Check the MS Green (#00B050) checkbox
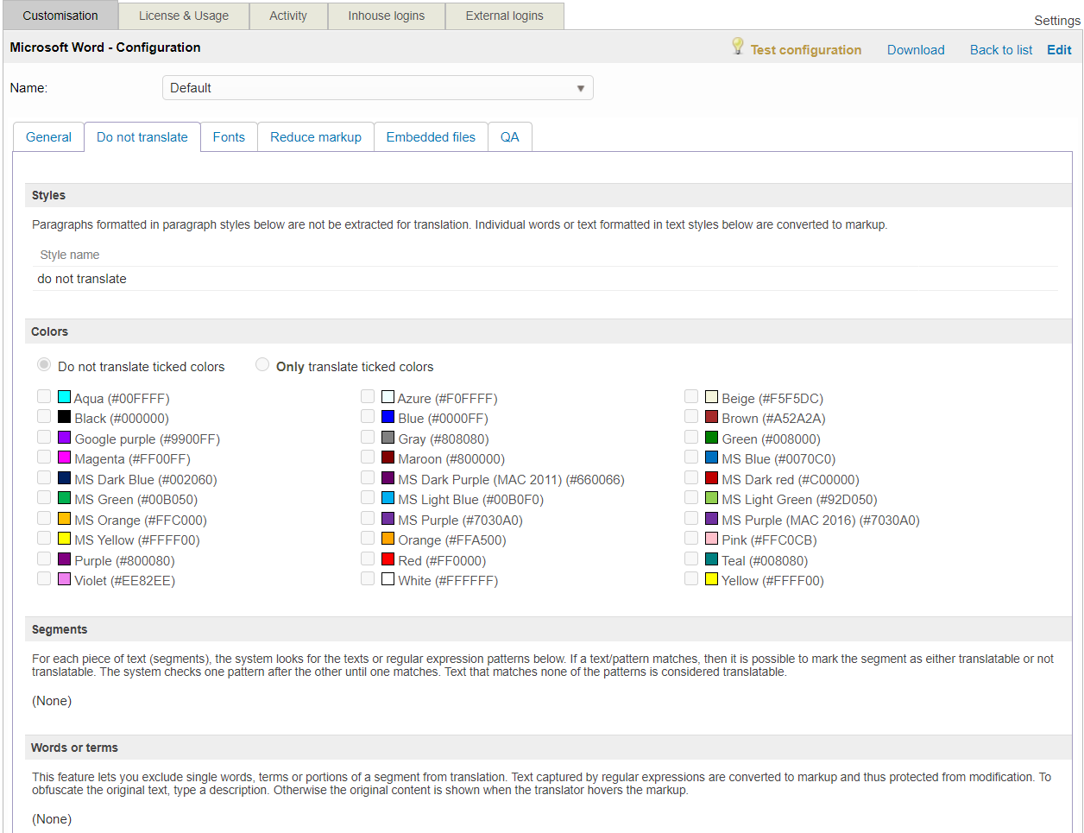This screenshot has height=833, width=1084. [x=44, y=497]
